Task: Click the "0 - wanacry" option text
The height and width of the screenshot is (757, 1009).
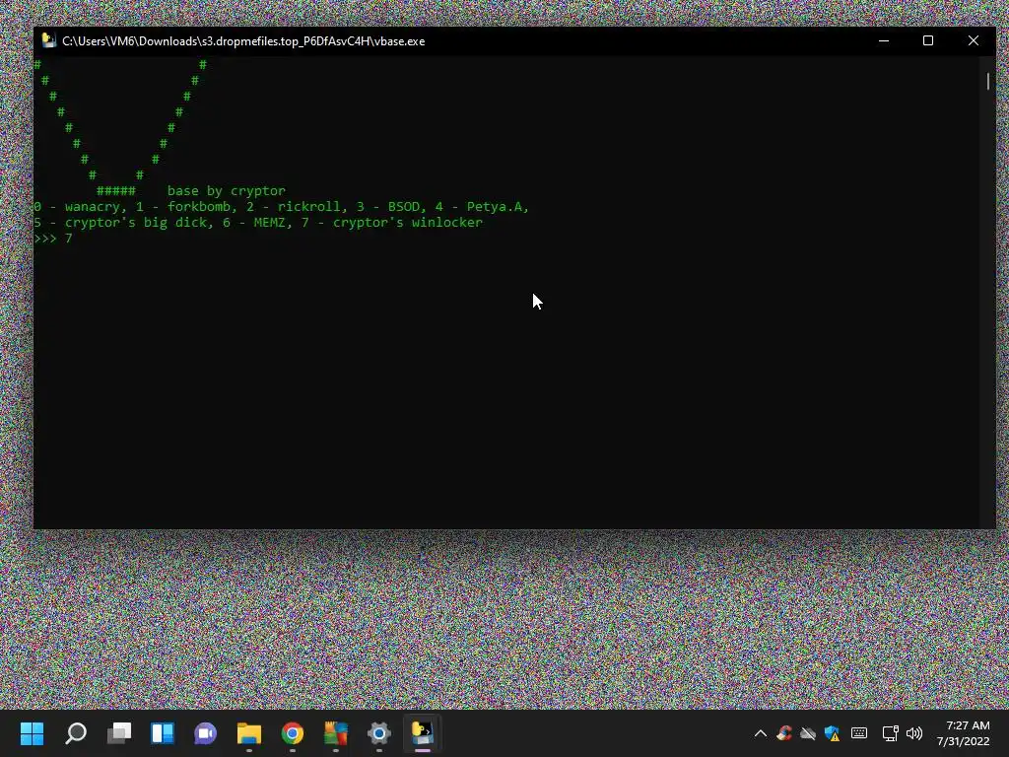Action: 77,207
